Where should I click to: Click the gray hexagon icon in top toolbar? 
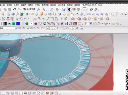coord(78,9)
